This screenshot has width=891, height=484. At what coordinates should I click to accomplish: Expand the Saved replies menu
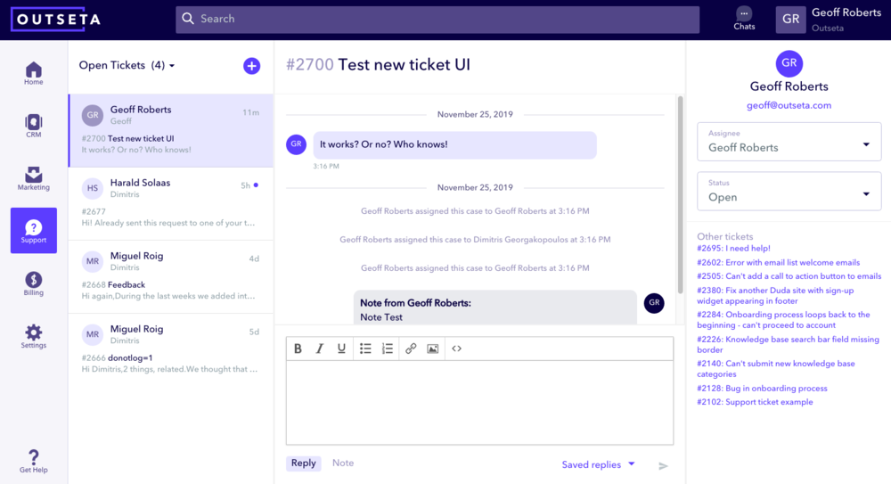(598, 464)
